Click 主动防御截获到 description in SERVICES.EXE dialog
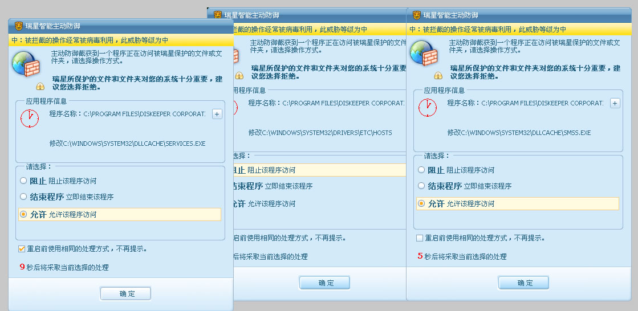 [137, 58]
